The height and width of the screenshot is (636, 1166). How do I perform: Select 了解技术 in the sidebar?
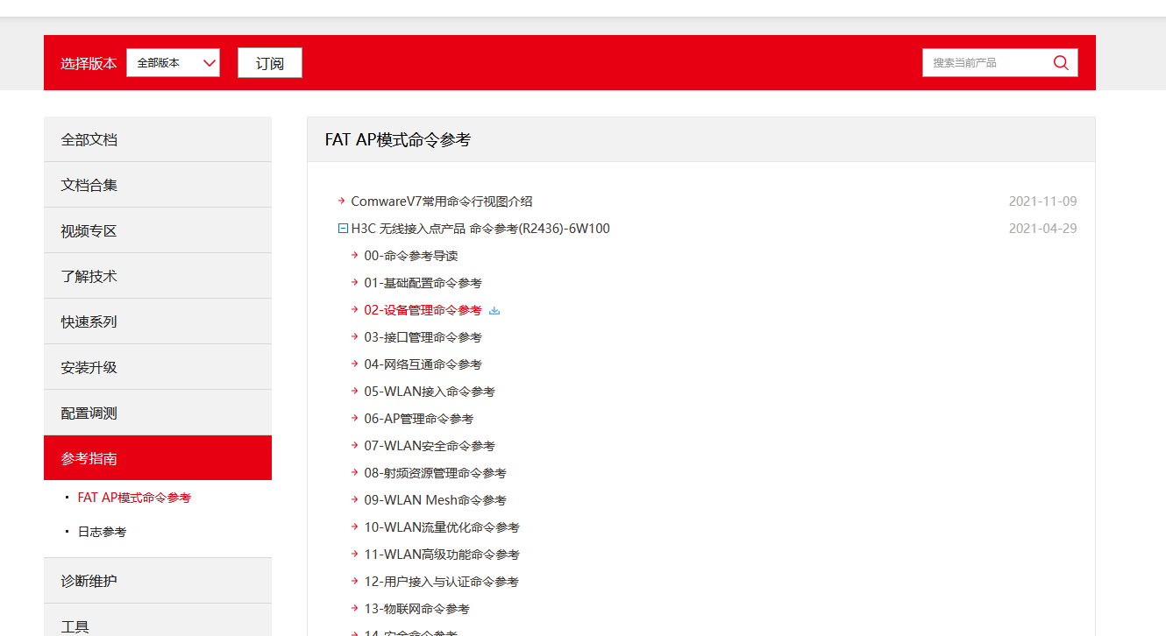[158, 276]
